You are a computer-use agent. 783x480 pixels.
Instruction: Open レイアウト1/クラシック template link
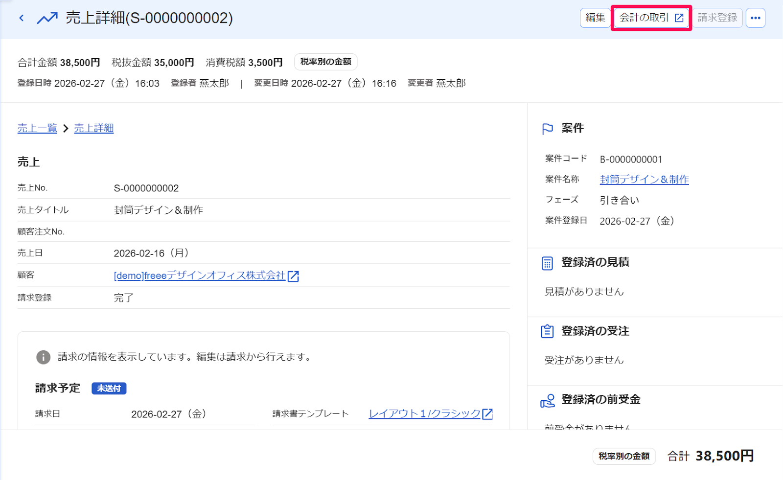425,413
